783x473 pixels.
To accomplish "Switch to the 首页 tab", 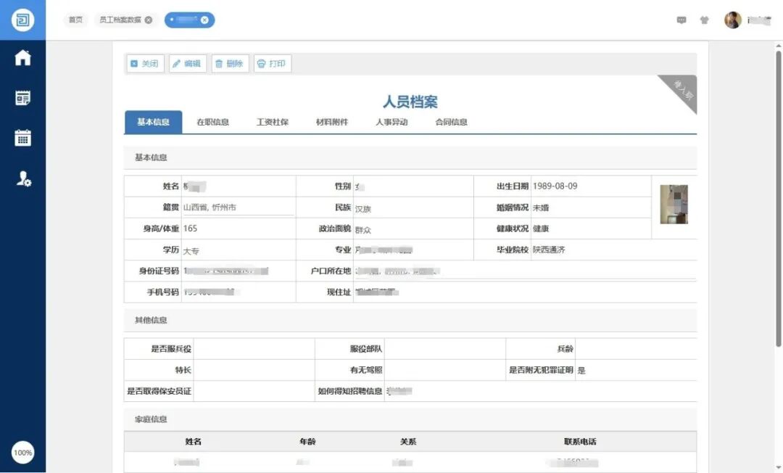I will [x=75, y=20].
